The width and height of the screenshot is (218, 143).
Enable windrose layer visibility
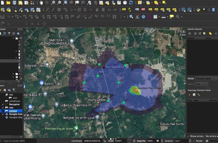(3, 101)
